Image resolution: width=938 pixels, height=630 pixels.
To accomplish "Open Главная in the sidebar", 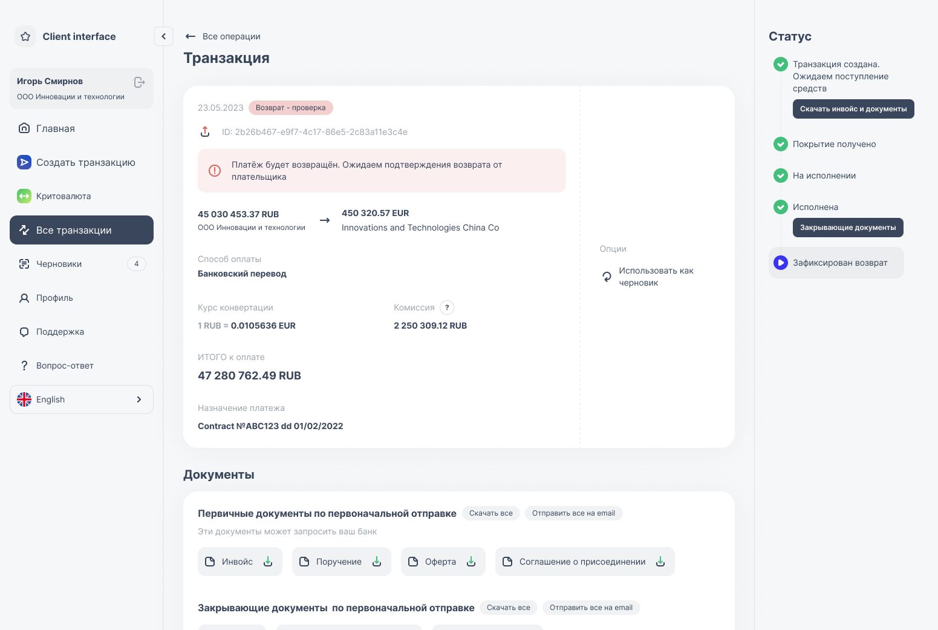I will point(56,128).
